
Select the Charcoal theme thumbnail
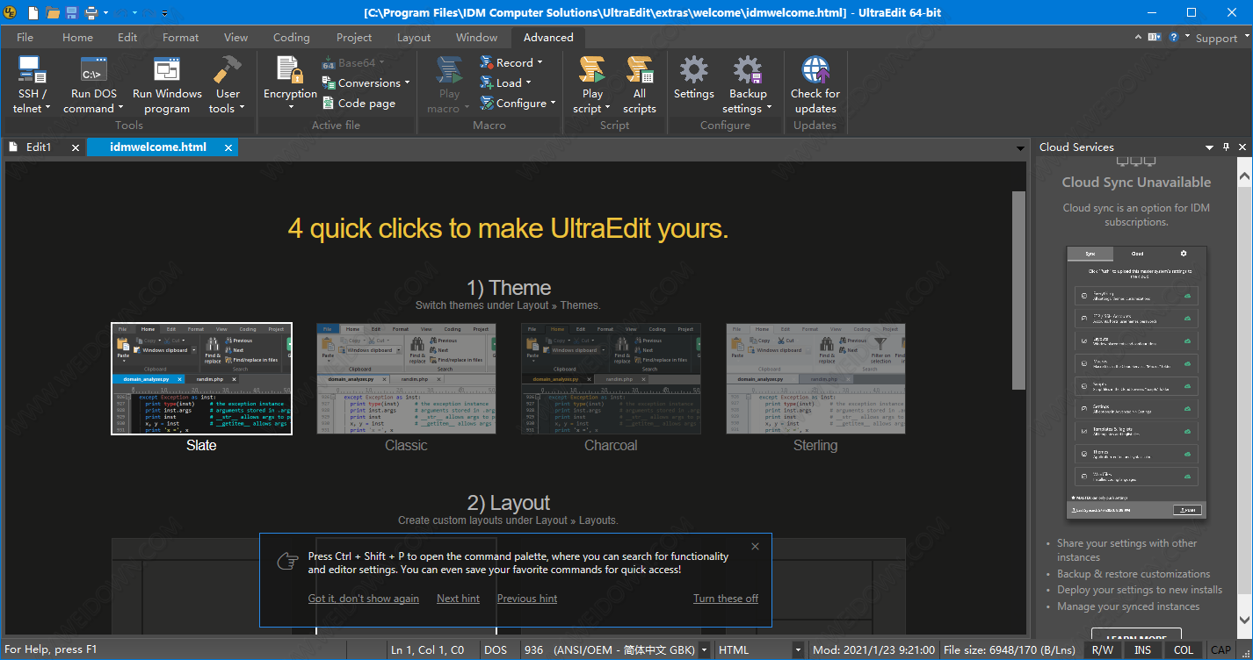(611, 378)
